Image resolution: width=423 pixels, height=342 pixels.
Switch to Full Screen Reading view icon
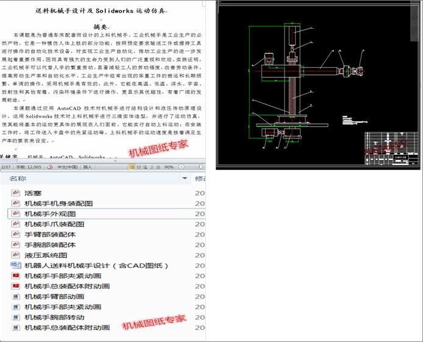[138, 167]
